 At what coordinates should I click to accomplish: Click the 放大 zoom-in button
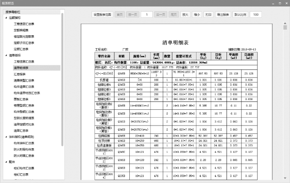click(x=185, y=15)
